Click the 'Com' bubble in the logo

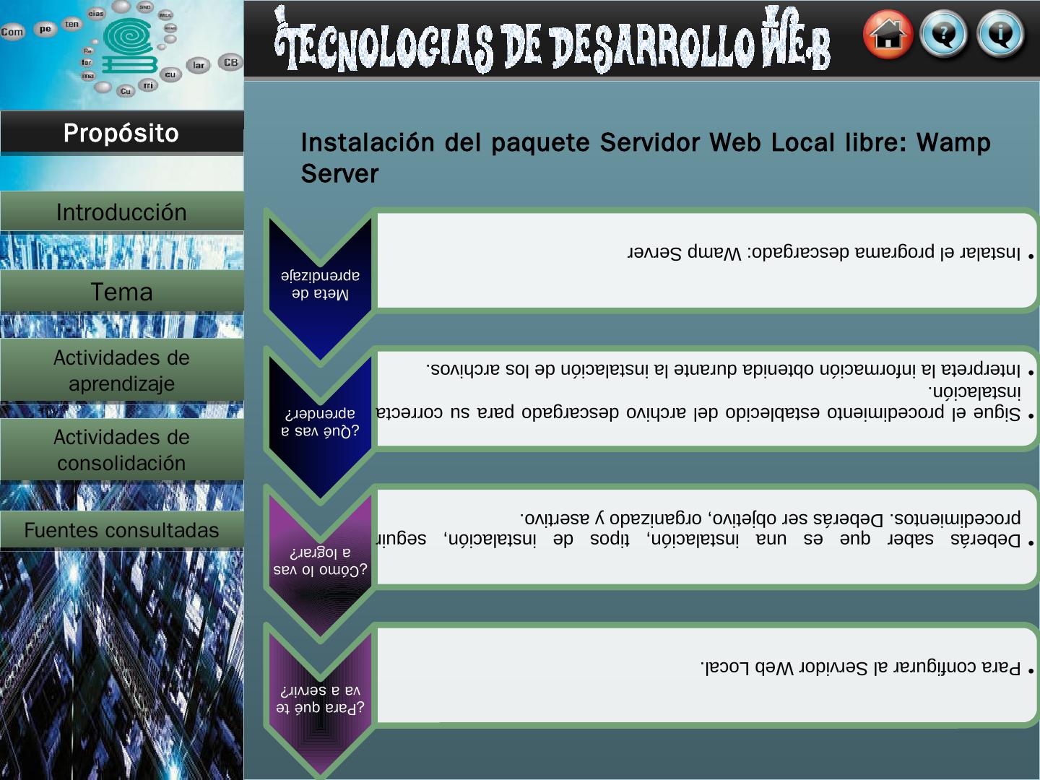(12, 32)
